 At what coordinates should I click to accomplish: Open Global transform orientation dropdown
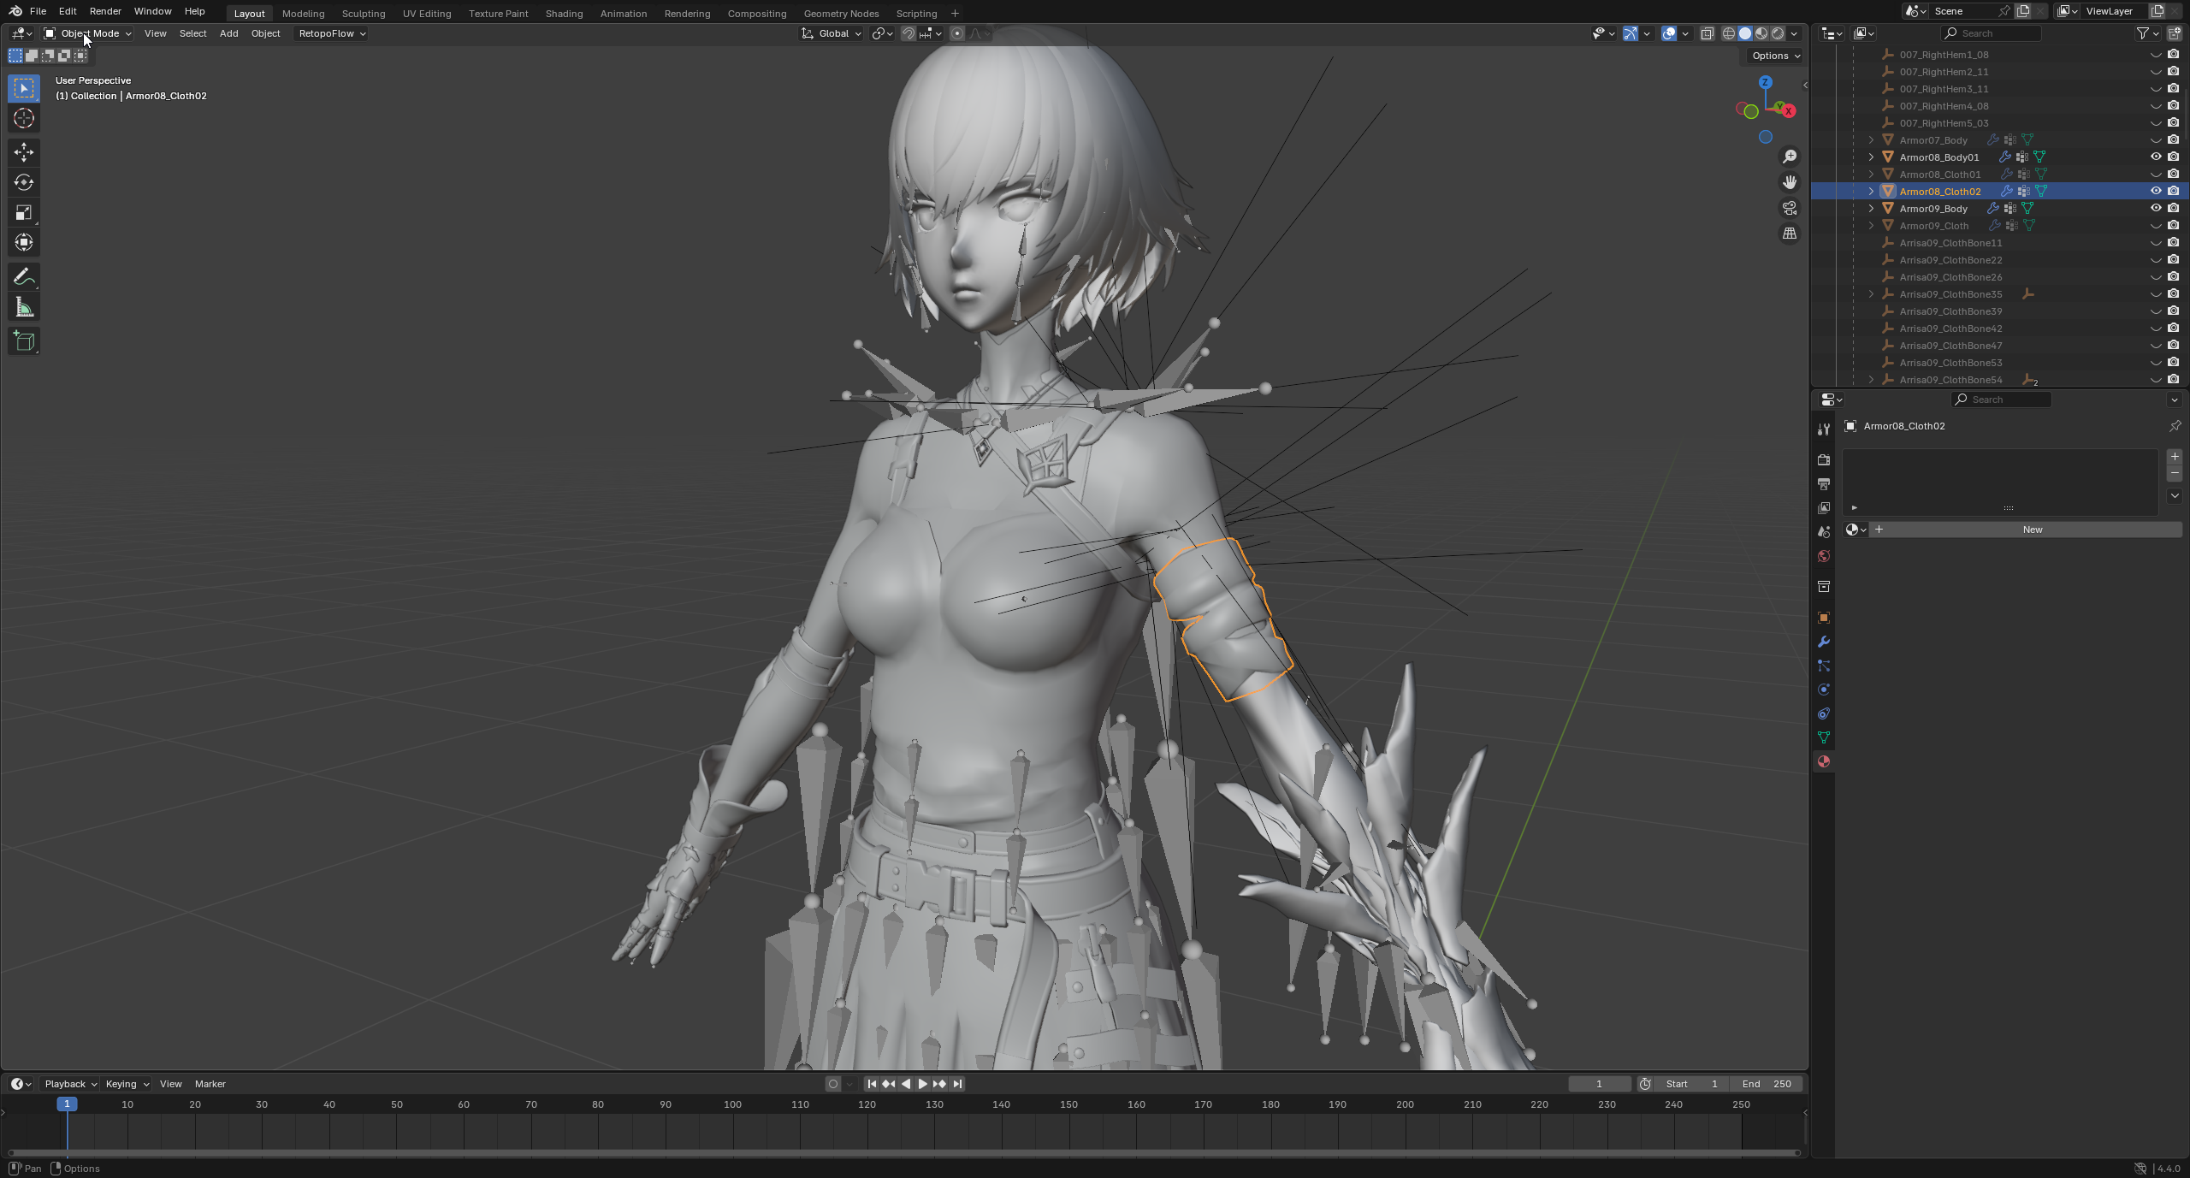[832, 33]
